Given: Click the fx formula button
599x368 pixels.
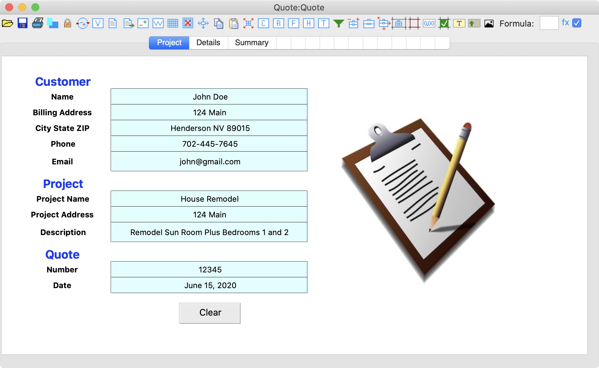Looking at the screenshot, I should click(565, 23).
